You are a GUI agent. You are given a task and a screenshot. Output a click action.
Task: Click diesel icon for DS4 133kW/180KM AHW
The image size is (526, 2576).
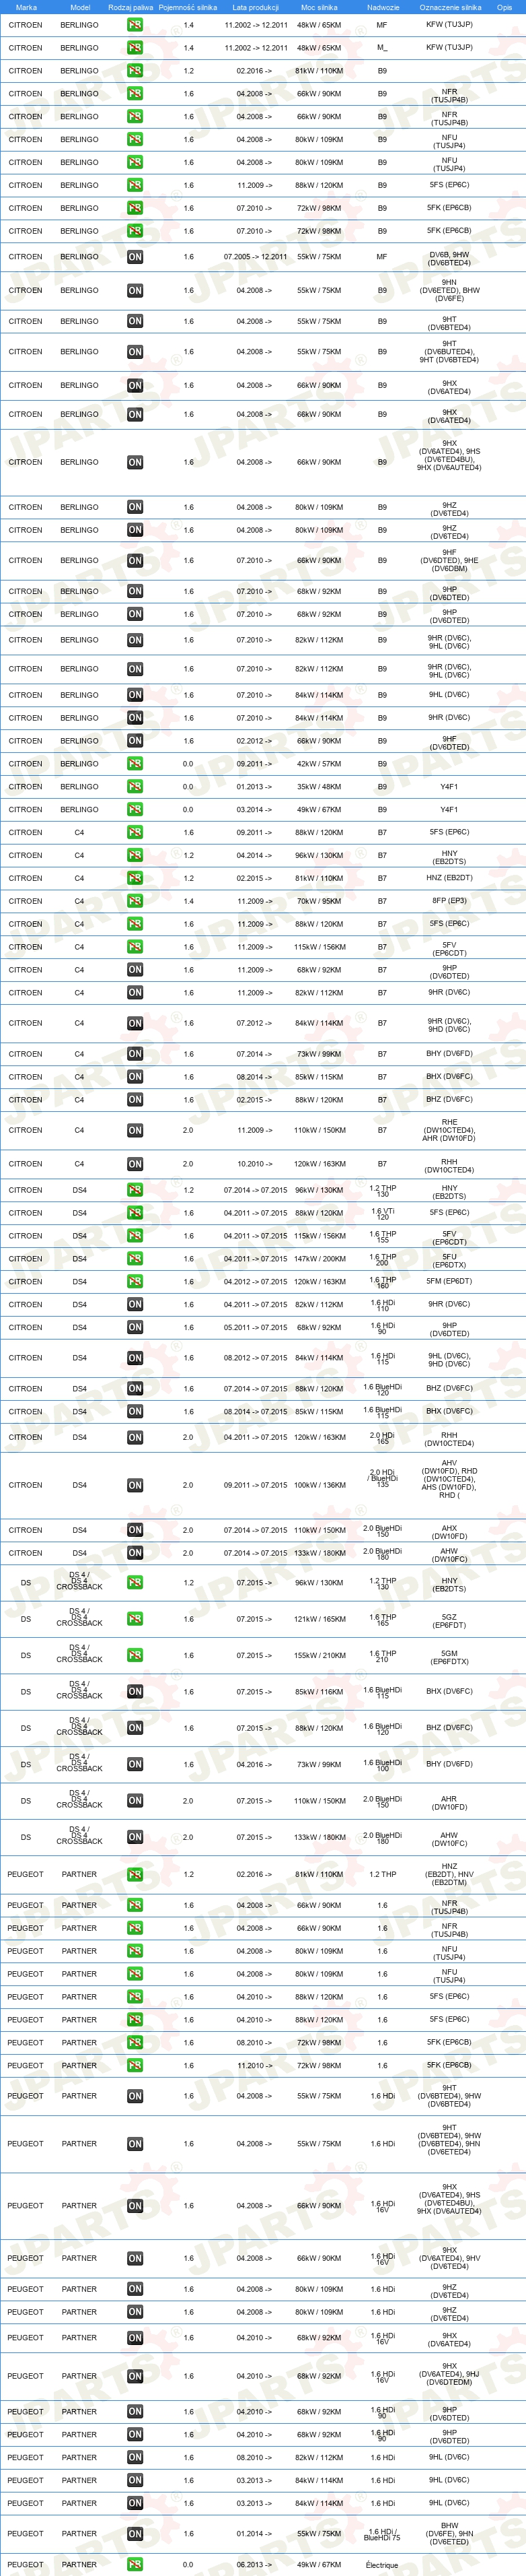tap(135, 1553)
